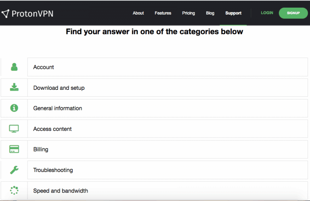Open the Billing category row
The width and height of the screenshot is (310, 201).
pos(167,149)
